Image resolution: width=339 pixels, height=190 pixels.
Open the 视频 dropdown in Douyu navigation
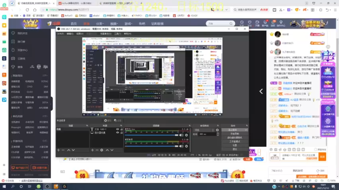point(114,24)
